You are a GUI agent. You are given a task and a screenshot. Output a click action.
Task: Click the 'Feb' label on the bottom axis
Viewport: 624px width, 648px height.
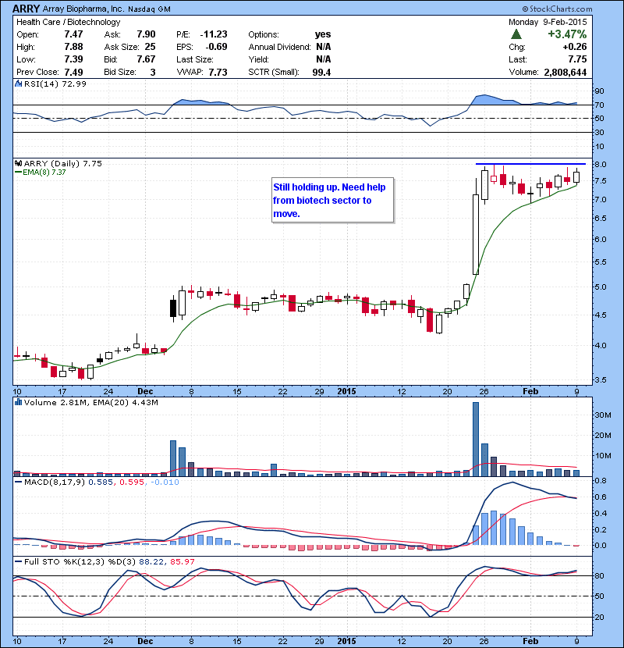click(x=530, y=641)
